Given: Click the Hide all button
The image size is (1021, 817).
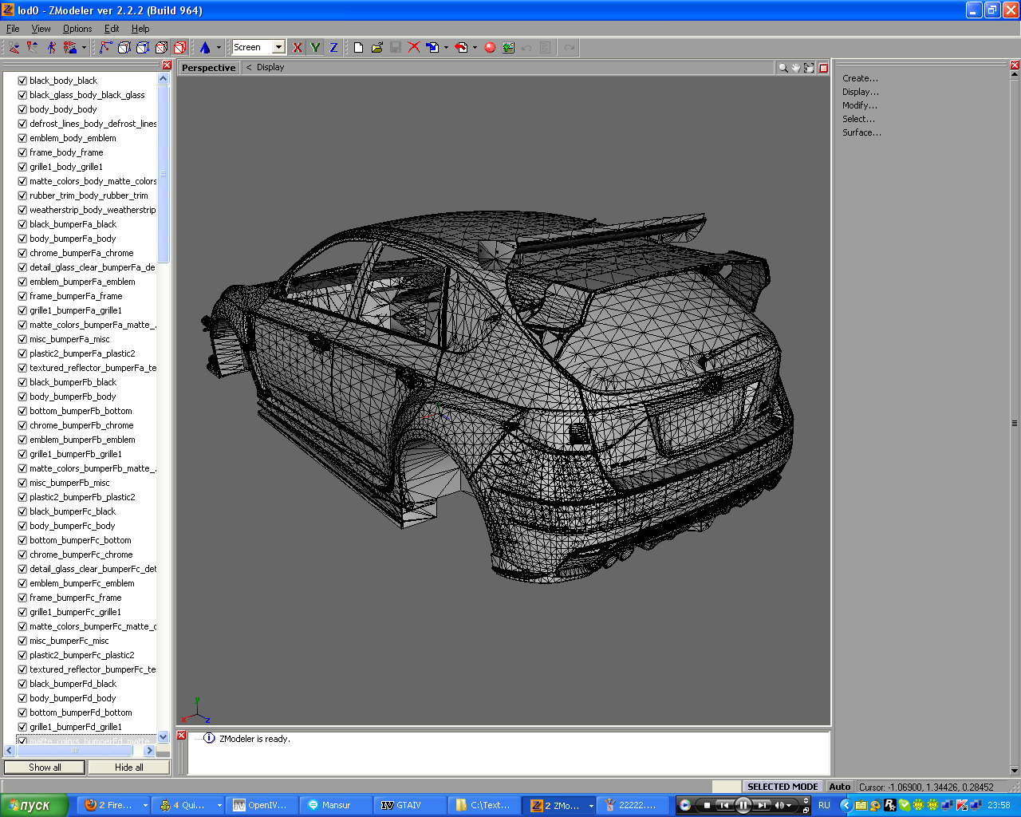Looking at the screenshot, I should click(128, 768).
